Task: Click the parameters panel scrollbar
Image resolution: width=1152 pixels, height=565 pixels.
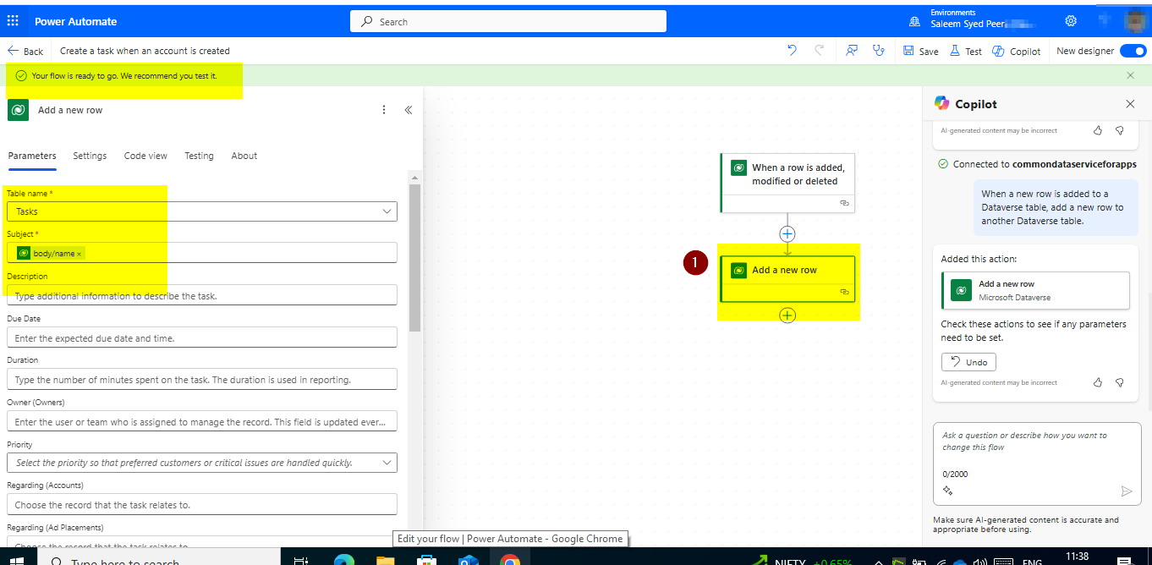Action: (414, 258)
